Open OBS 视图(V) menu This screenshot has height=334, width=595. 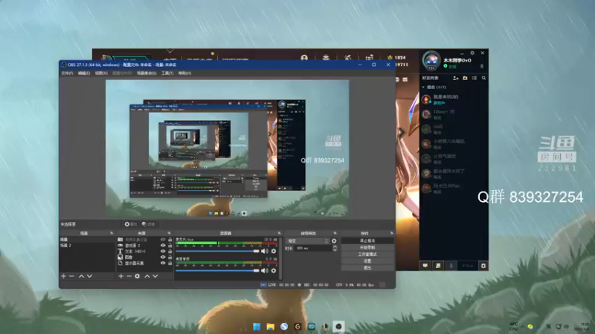tap(101, 73)
